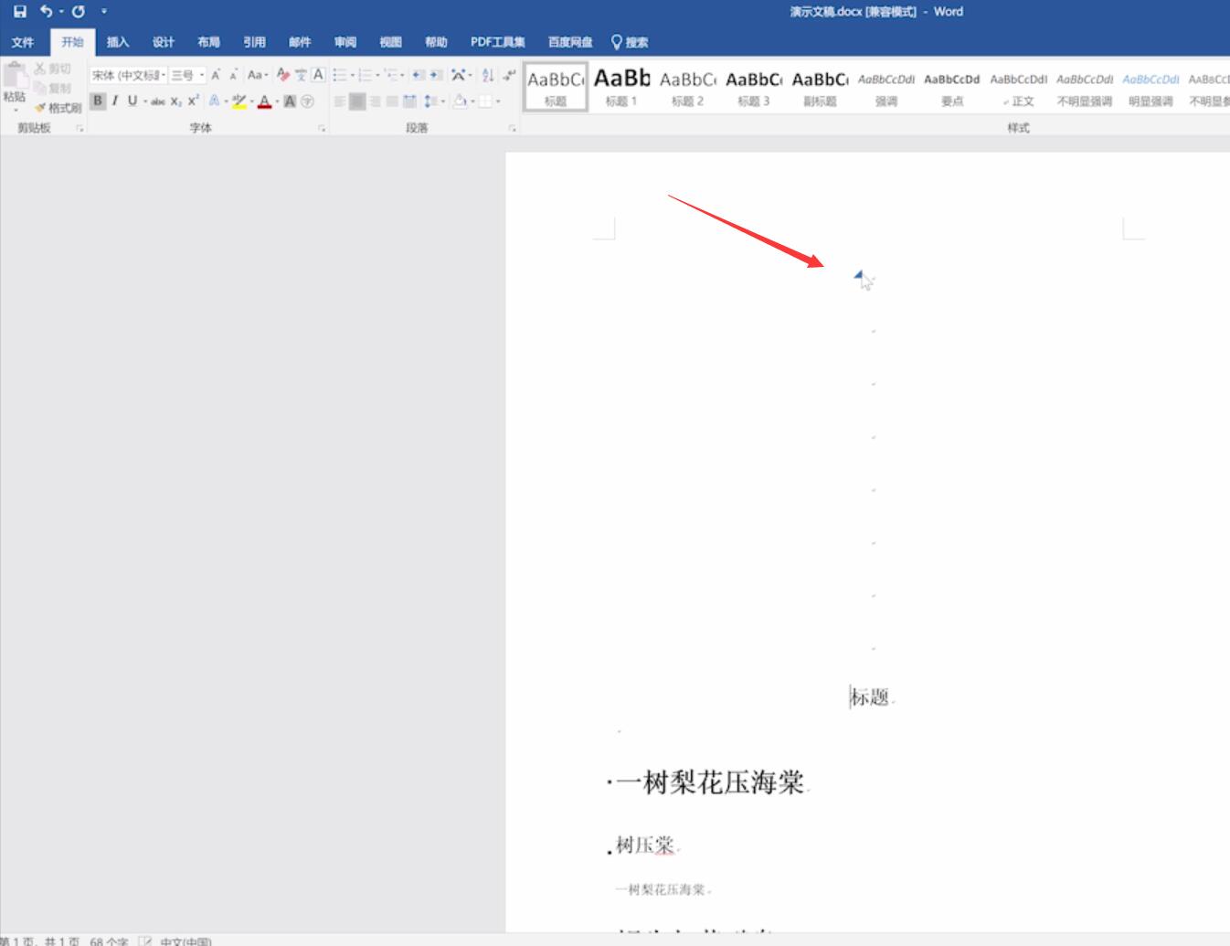Open the paragraph group dialog launcher
The height and width of the screenshot is (946, 1230).
coord(513,128)
